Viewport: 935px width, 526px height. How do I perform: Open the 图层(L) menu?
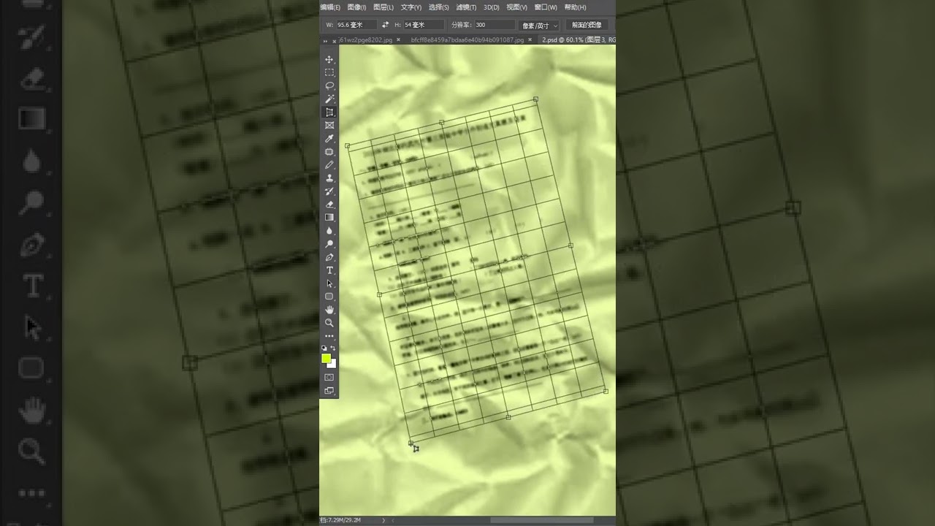coord(383,7)
